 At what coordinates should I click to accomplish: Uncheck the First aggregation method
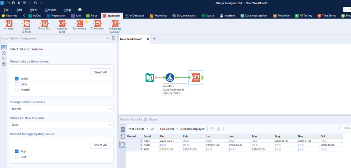point(17,151)
